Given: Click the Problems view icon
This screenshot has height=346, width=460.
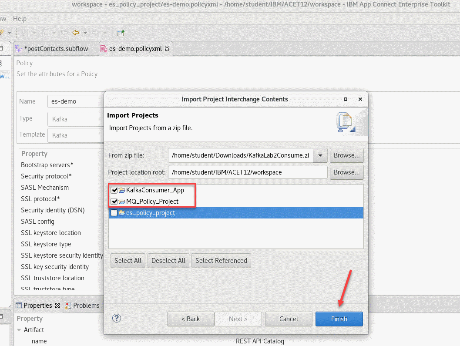Looking at the screenshot, I should [68, 306].
